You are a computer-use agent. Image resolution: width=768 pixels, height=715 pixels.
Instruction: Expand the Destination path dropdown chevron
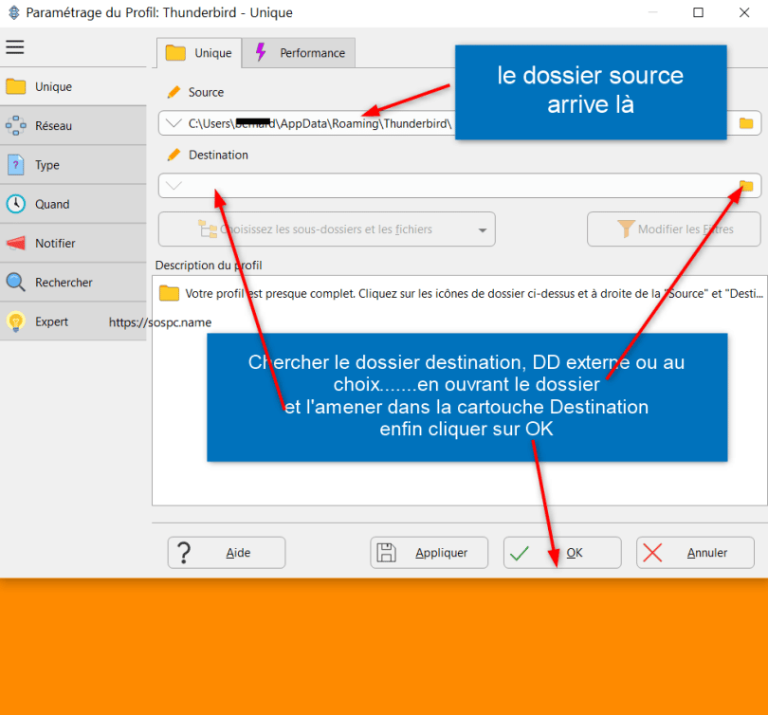174,186
